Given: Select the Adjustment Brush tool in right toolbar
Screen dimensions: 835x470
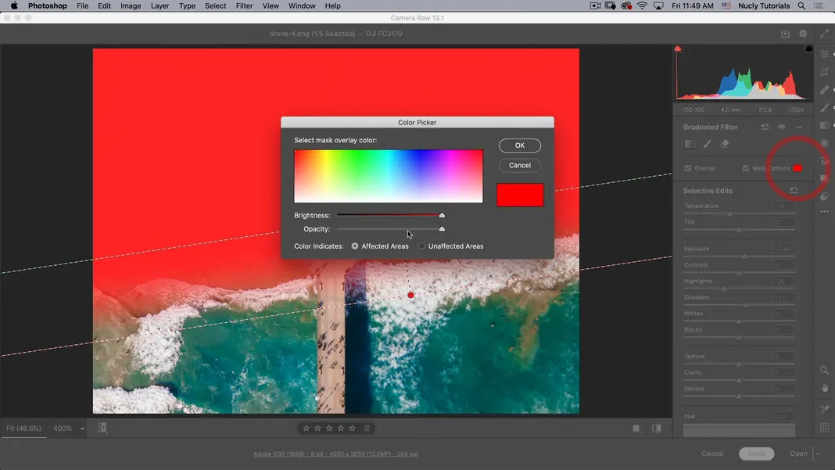Looking at the screenshot, I should tap(824, 108).
